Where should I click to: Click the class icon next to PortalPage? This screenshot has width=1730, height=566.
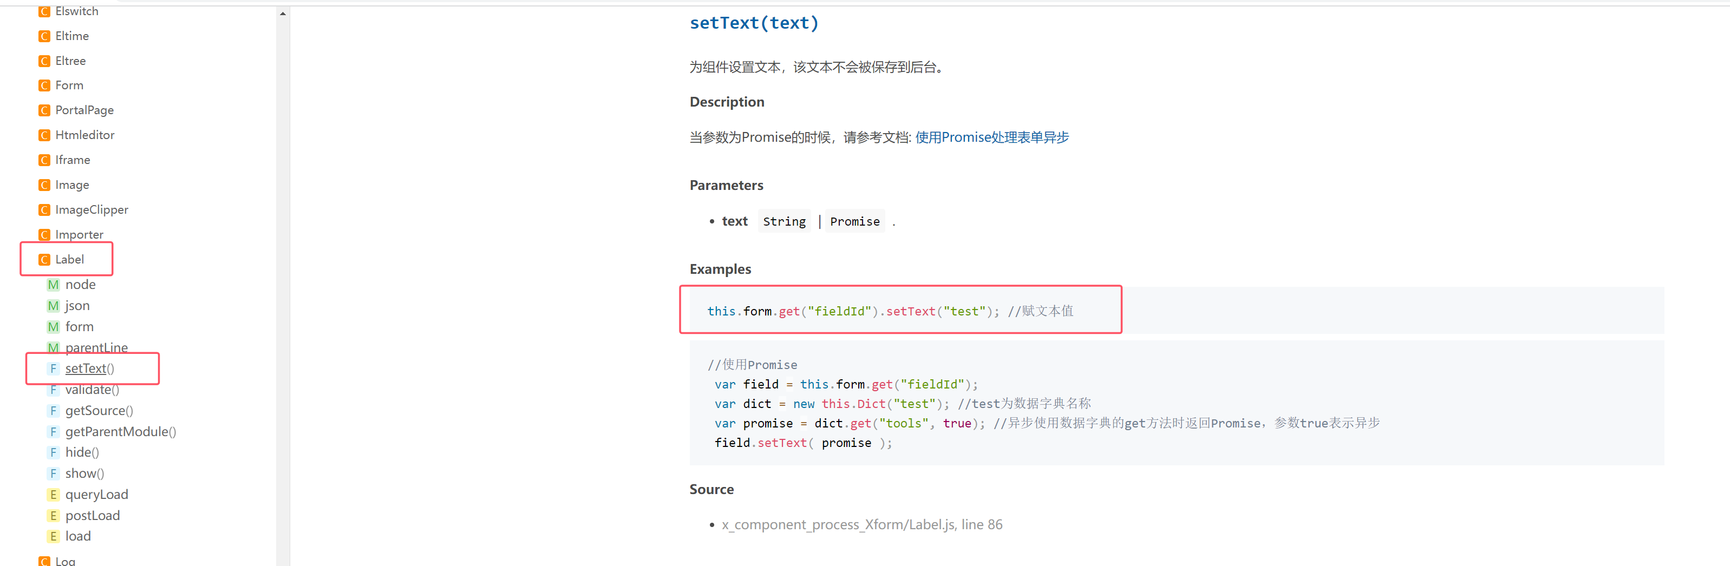(44, 110)
